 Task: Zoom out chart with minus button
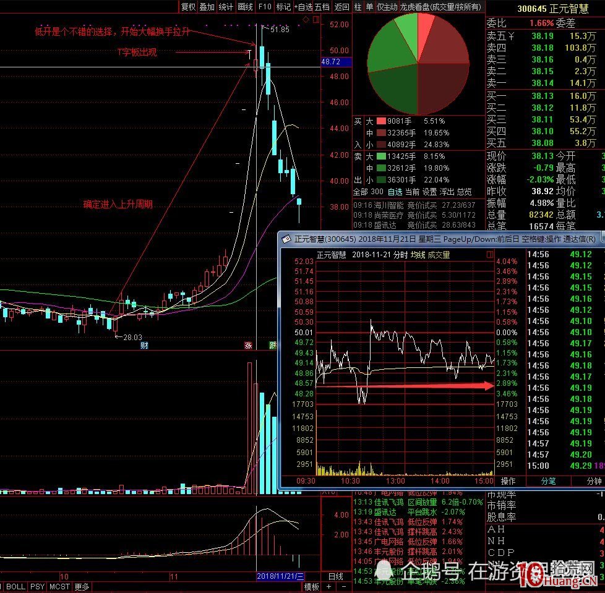[343, 586]
